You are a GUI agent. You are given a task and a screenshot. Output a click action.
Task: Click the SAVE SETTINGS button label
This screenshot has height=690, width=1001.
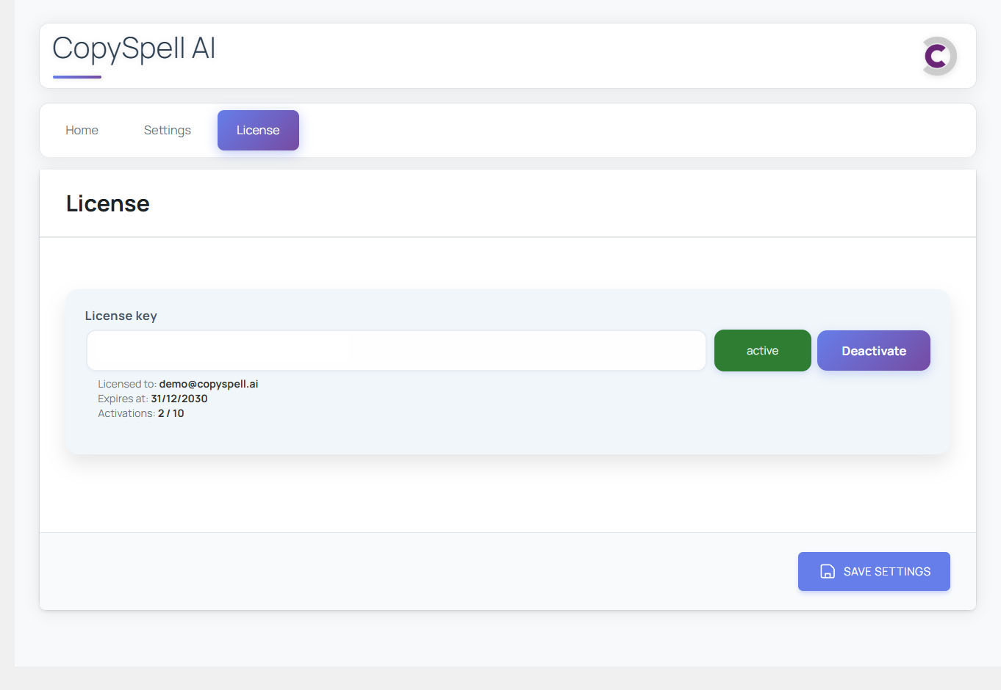(886, 572)
